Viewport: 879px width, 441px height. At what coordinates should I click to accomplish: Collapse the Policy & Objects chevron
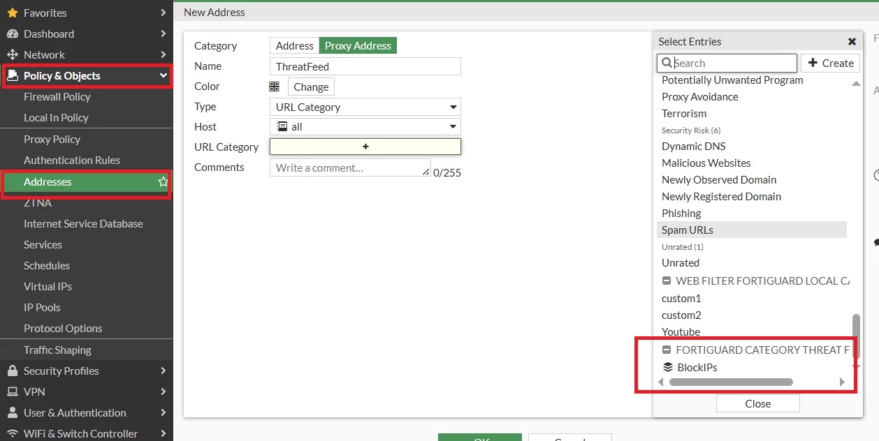163,75
